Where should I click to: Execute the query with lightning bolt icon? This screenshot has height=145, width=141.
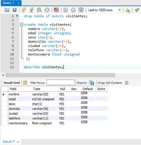pos(24,10)
